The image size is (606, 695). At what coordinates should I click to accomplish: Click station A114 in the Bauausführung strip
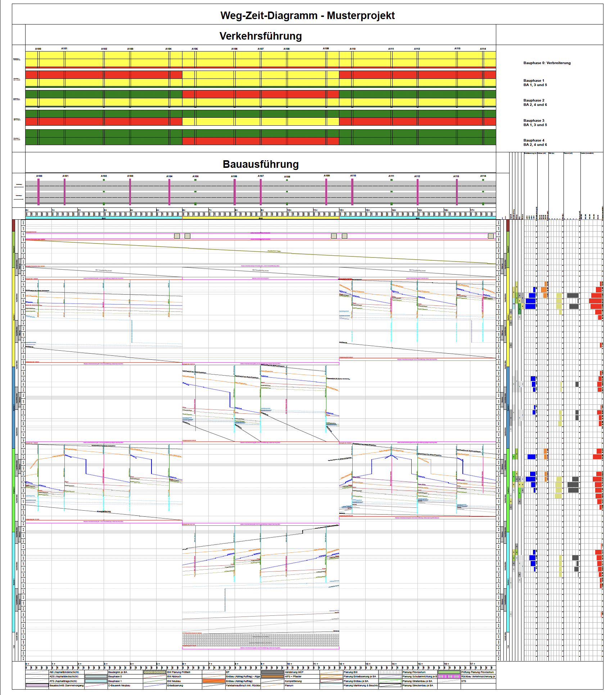(x=483, y=176)
